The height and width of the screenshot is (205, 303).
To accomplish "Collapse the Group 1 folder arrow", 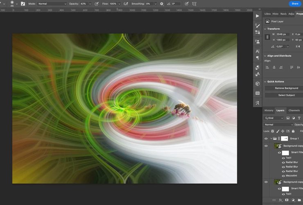I will tap(271, 139).
